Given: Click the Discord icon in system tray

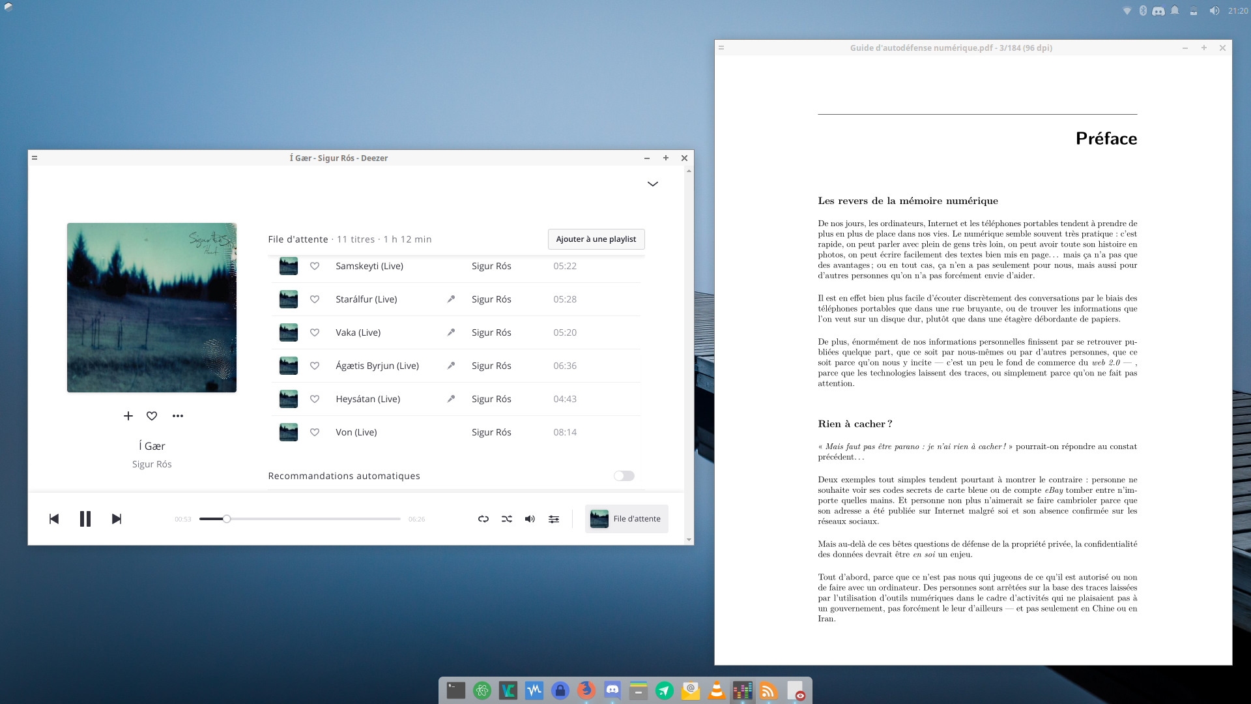Looking at the screenshot, I should point(1158,10).
